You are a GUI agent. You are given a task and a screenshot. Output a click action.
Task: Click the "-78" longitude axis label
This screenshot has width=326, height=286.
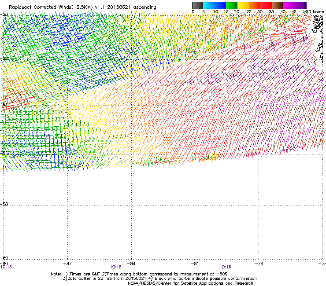(259, 264)
